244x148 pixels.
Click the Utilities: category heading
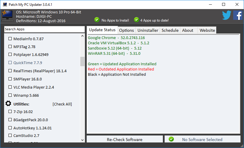click(21, 104)
